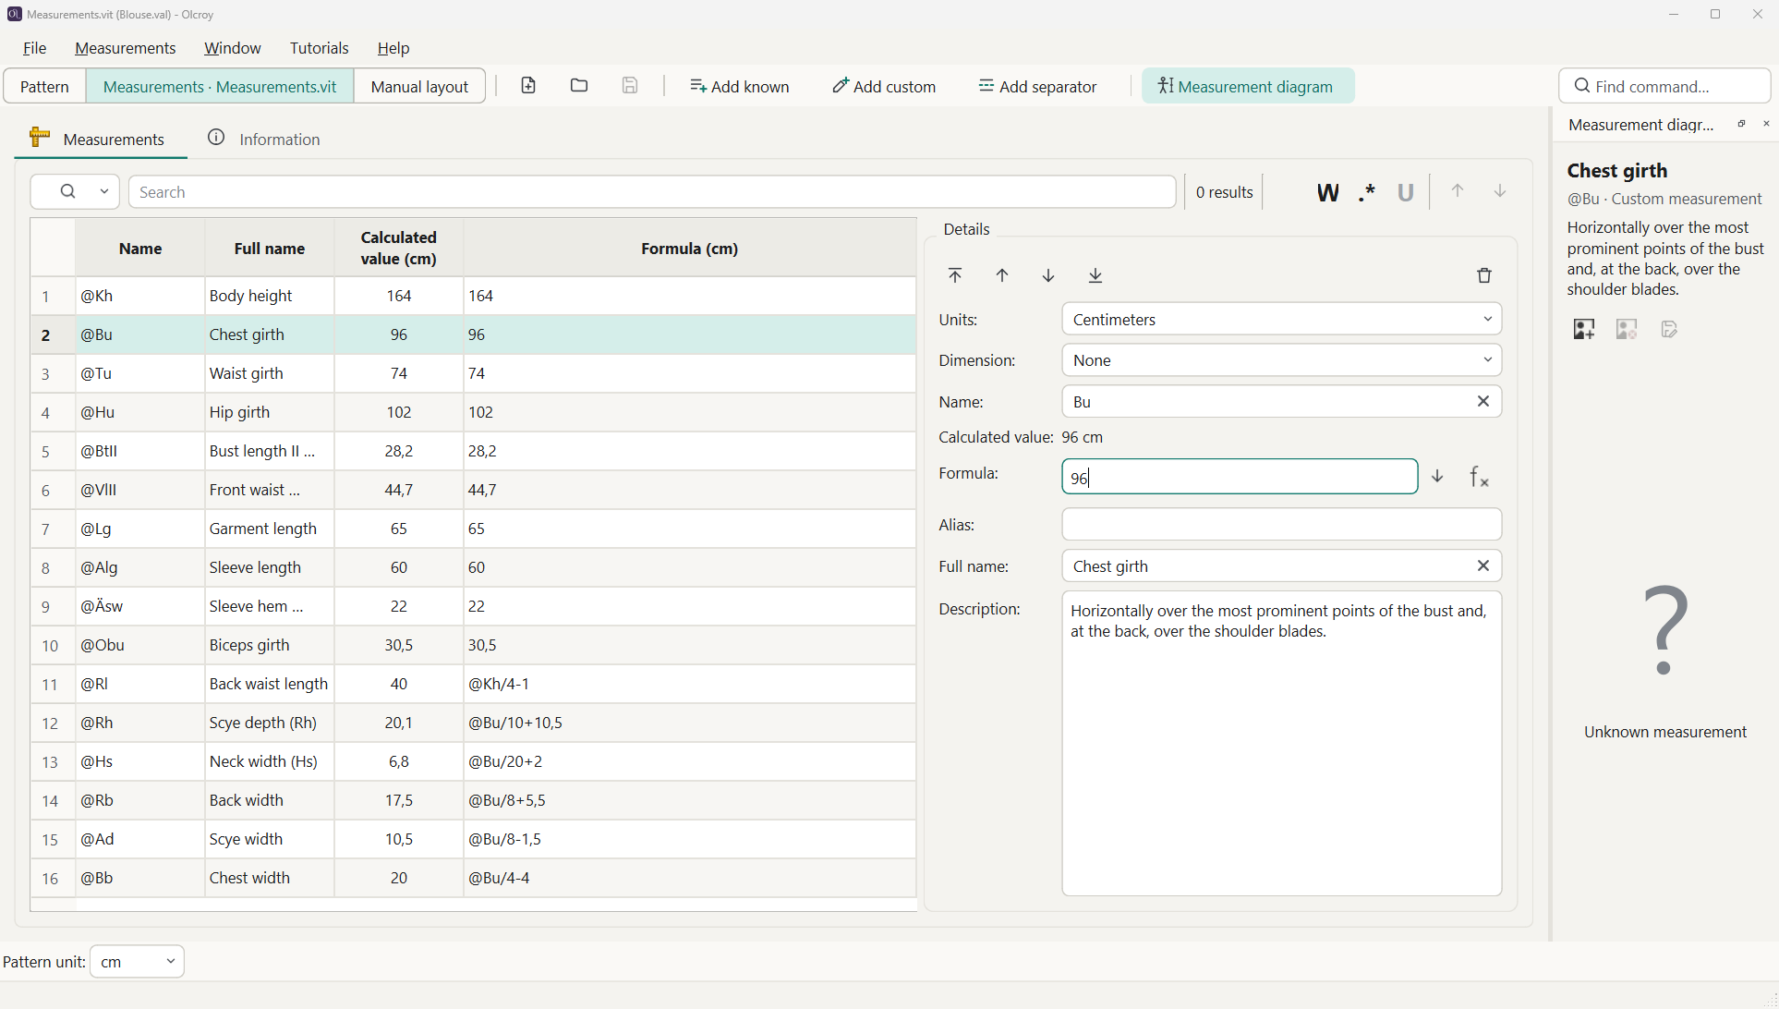
Task: Open the File menu
Action: pyautogui.click(x=35, y=48)
